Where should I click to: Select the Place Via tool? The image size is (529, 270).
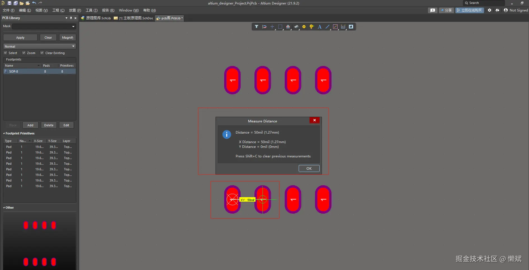(x=312, y=27)
